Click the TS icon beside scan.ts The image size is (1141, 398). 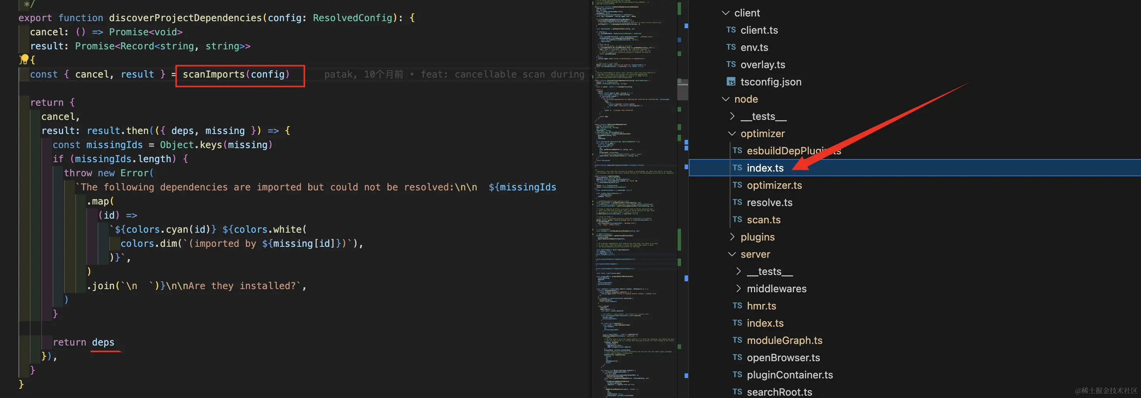(737, 220)
